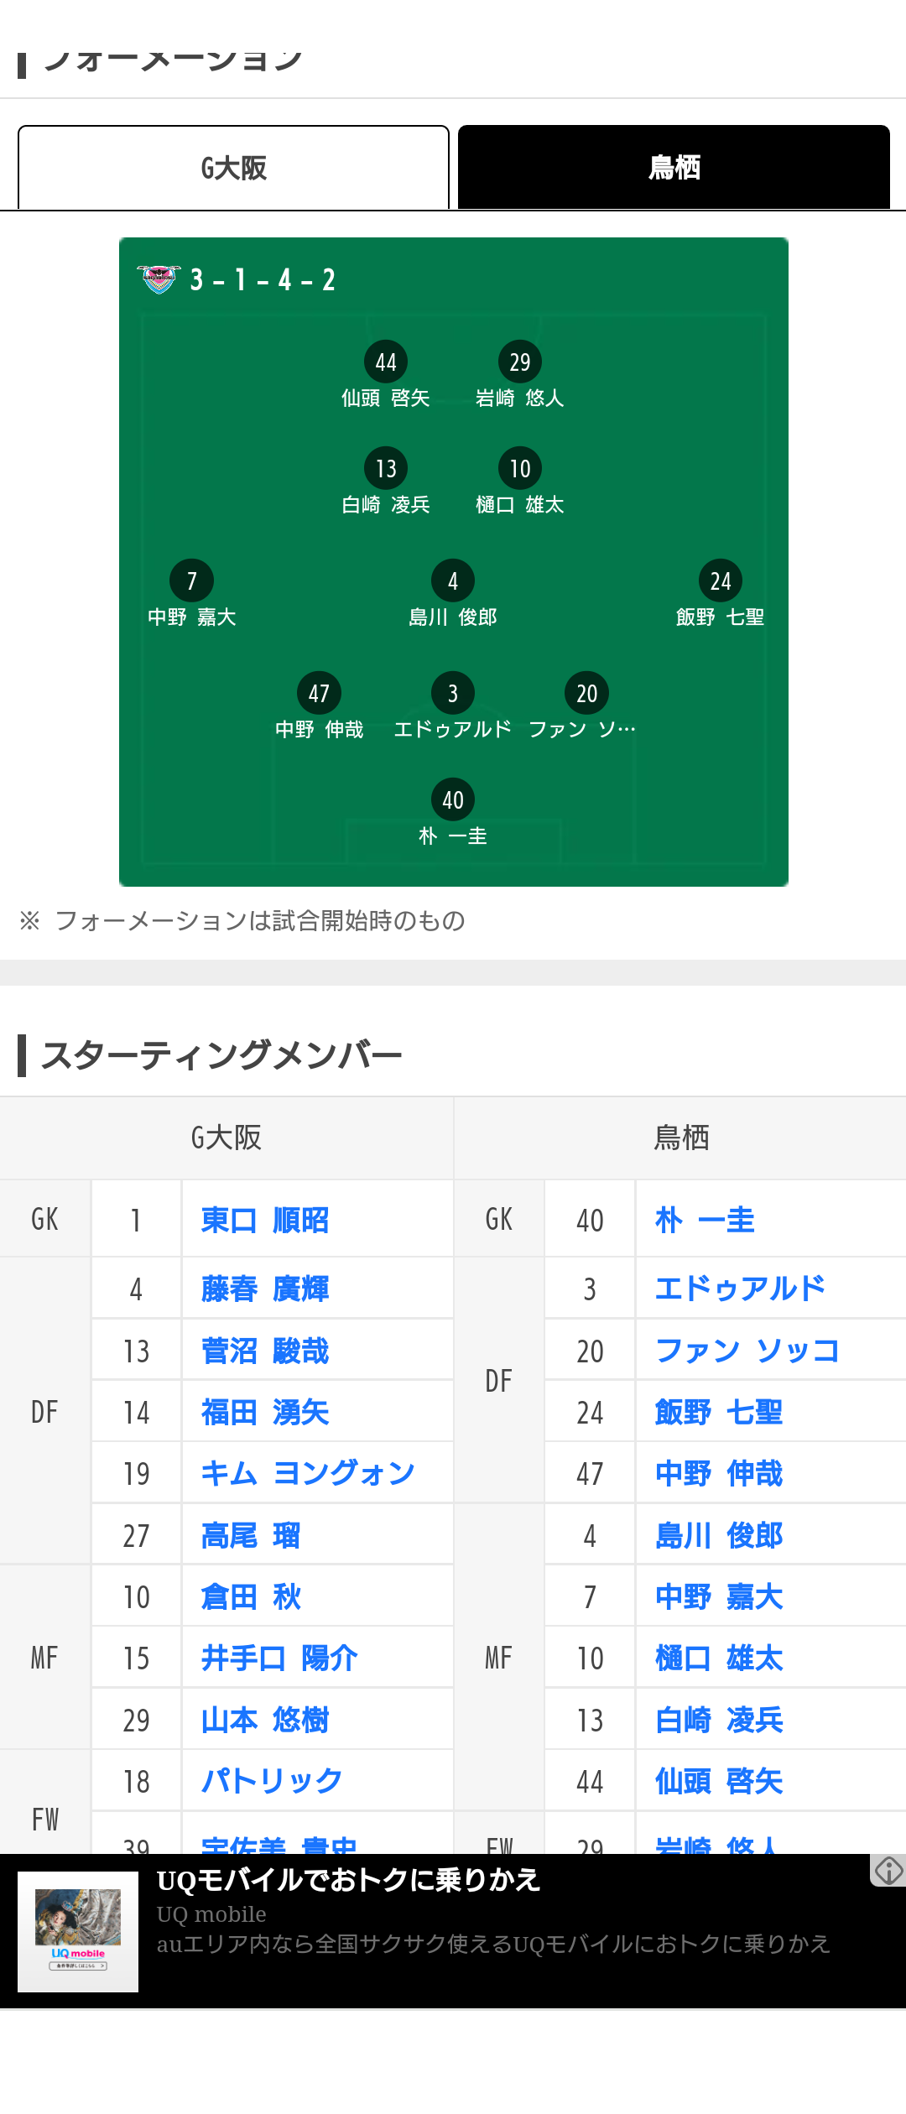The image size is (906, 2114).
Task: Click player link 井手口 陽介
Action: (279, 1658)
